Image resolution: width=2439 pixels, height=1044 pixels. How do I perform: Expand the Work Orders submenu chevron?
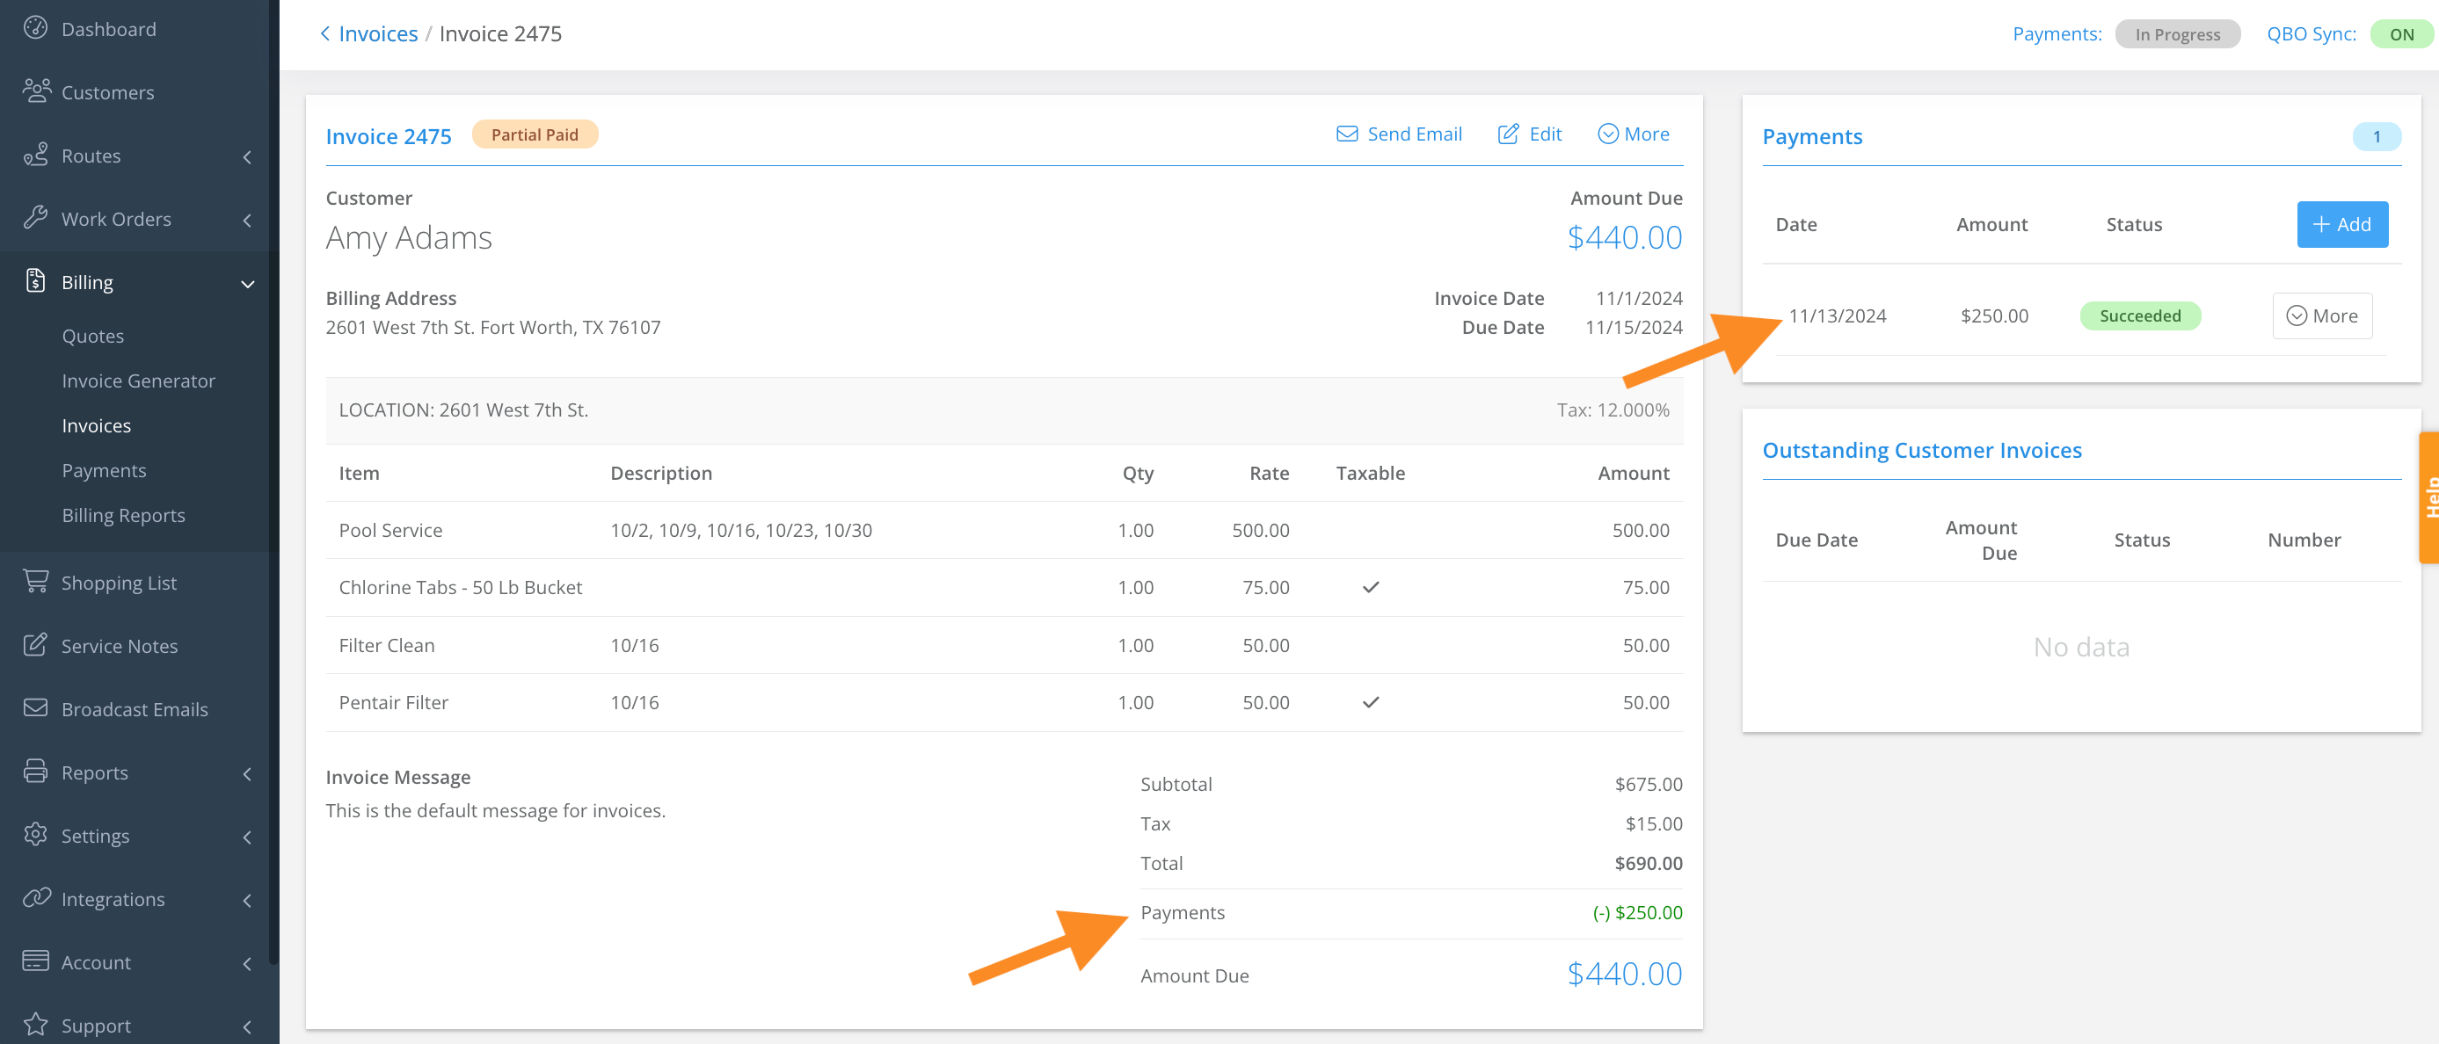[x=247, y=221]
